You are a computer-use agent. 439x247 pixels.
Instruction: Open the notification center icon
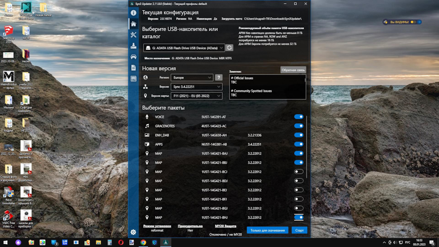[432, 242]
